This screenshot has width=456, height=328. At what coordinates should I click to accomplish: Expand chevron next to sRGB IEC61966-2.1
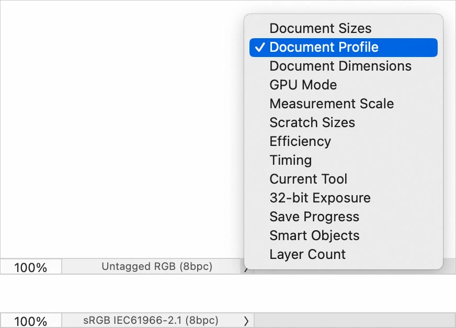tap(246, 320)
